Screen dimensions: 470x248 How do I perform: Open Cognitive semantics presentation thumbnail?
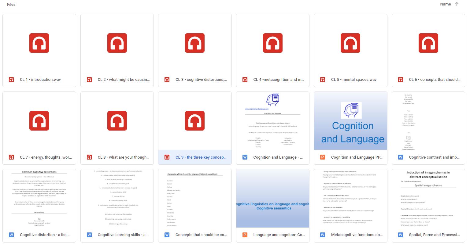click(x=273, y=199)
